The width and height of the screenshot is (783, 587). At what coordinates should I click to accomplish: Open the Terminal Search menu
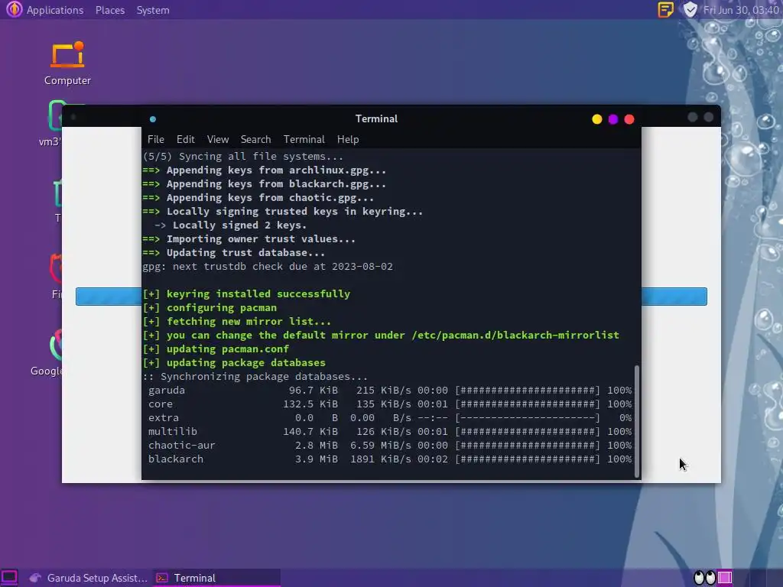(x=255, y=139)
